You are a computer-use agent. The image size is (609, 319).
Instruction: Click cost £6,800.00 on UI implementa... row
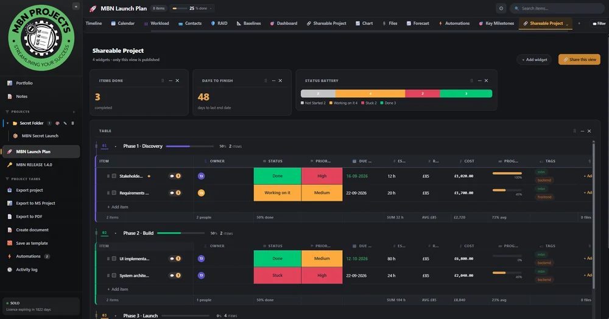[463, 259]
